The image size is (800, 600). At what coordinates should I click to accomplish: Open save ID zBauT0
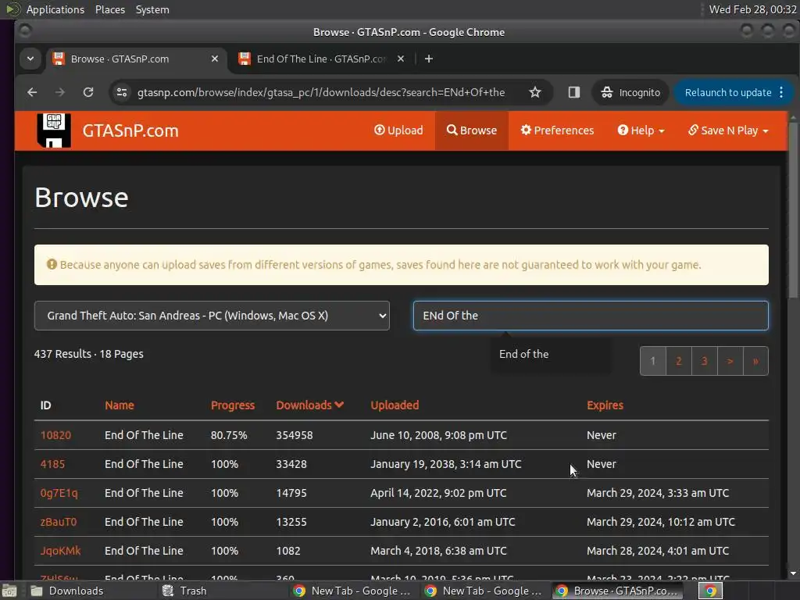pyautogui.click(x=58, y=522)
